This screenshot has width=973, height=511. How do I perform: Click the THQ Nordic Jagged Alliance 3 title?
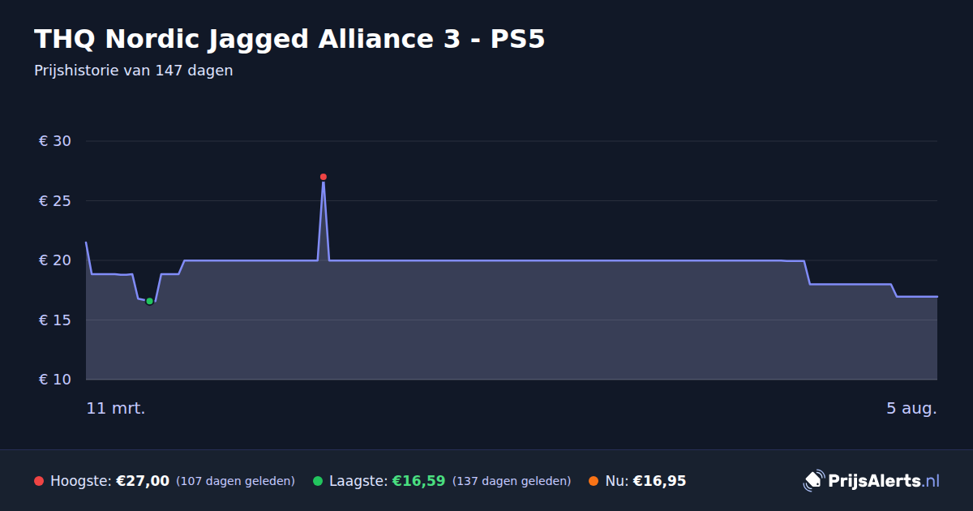click(x=289, y=39)
